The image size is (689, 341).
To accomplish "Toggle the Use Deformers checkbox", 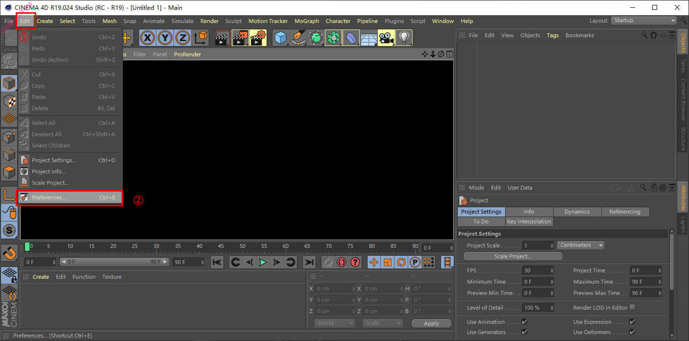I will [632, 332].
